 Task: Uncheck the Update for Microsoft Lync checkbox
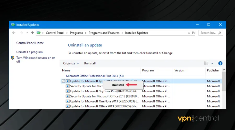[x=63, y=81]
